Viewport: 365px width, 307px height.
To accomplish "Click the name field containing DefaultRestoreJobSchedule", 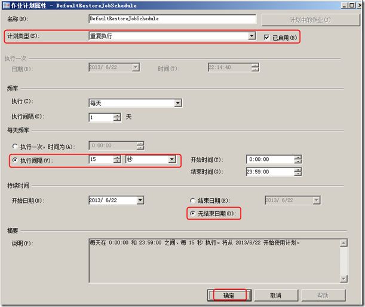I will [x=172, y=19].
